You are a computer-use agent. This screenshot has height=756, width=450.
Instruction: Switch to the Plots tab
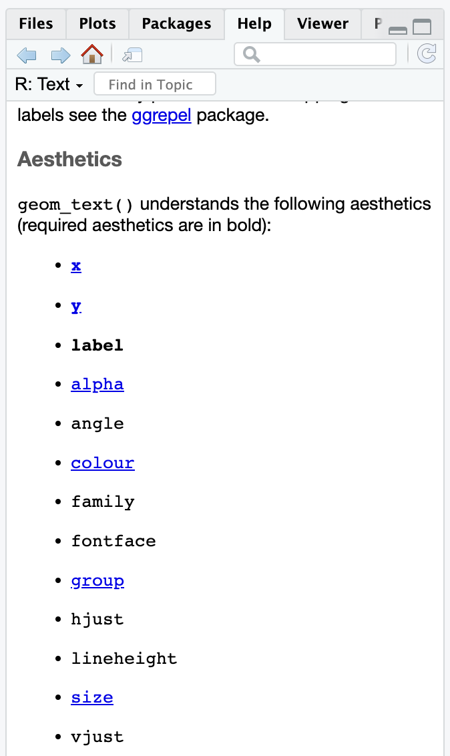tap(97, 24)
